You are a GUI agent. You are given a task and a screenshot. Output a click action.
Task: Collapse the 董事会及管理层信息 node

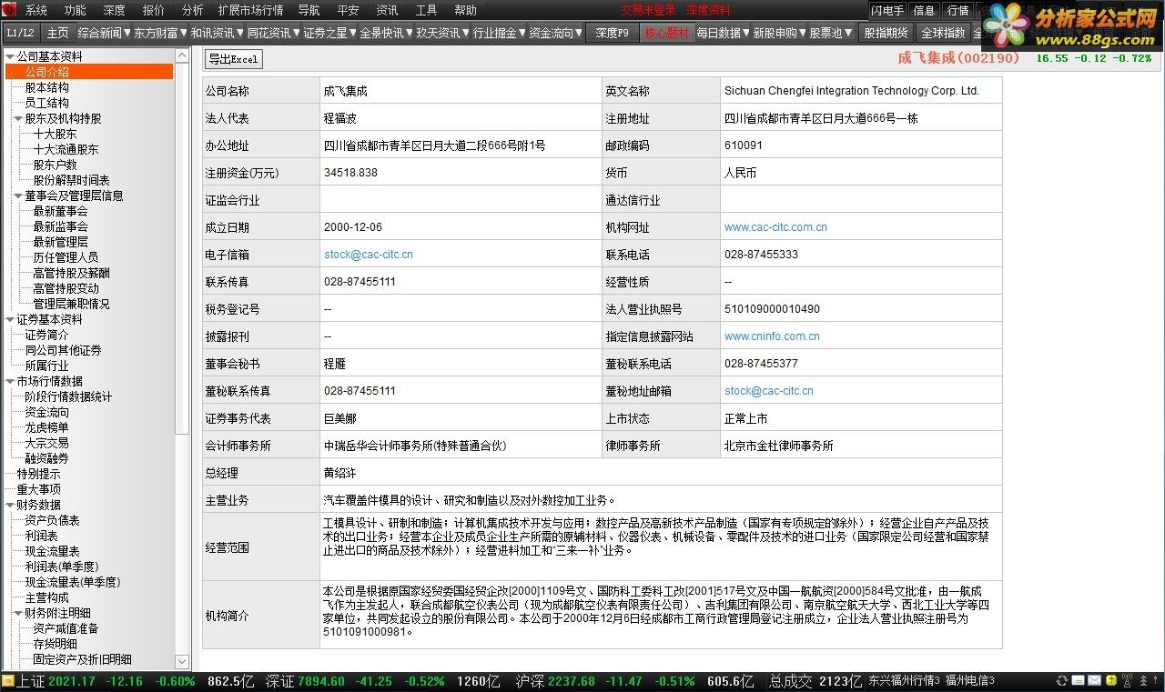tap(18, 196)
